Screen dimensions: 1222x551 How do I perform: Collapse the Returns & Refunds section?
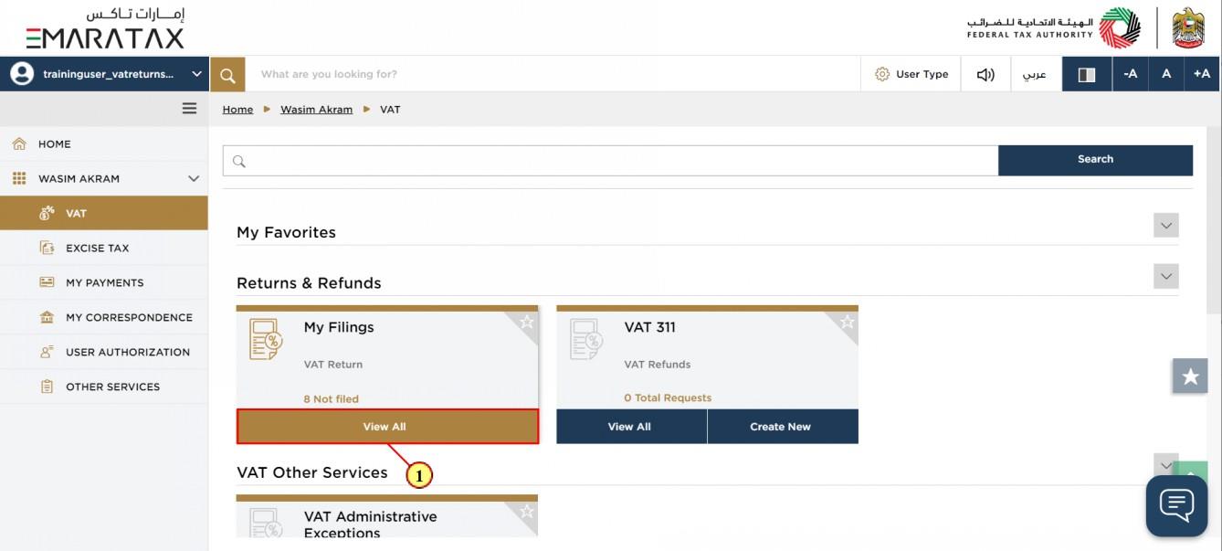pyautogui.click(x=1166, y=276)
